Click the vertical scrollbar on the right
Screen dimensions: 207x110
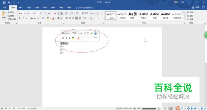coord(206,45)
